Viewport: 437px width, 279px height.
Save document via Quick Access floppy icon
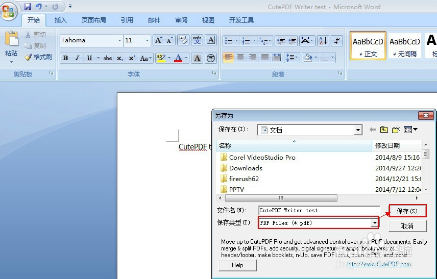click(28, 7)
